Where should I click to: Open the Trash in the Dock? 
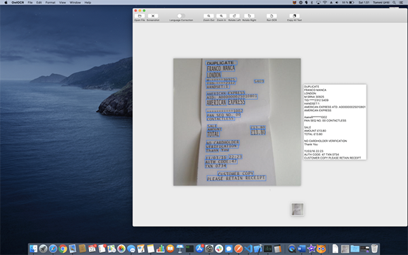click(x=375, y=249)
